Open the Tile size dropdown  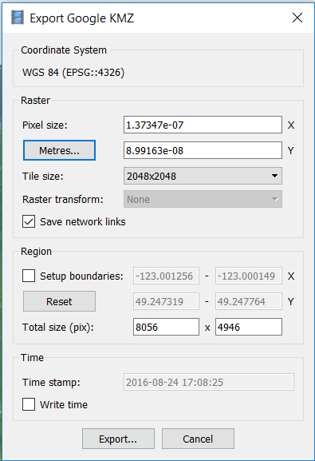(x=203, y=176)
